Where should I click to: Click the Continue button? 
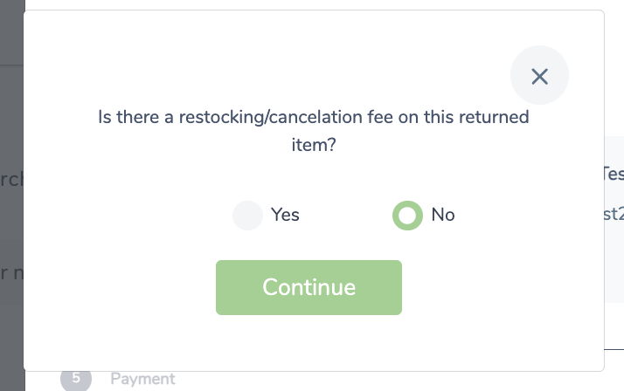309,287
